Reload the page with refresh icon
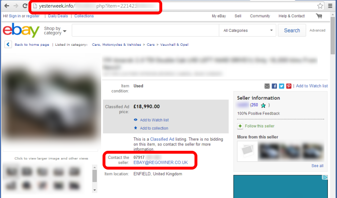Screen dimensions: 337x198 [25, 6]
